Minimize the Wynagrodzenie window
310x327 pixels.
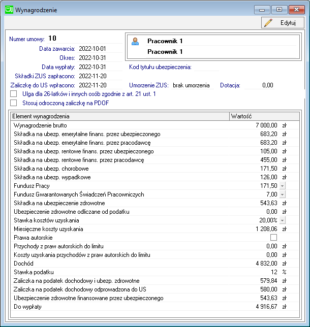pos(262,10)
